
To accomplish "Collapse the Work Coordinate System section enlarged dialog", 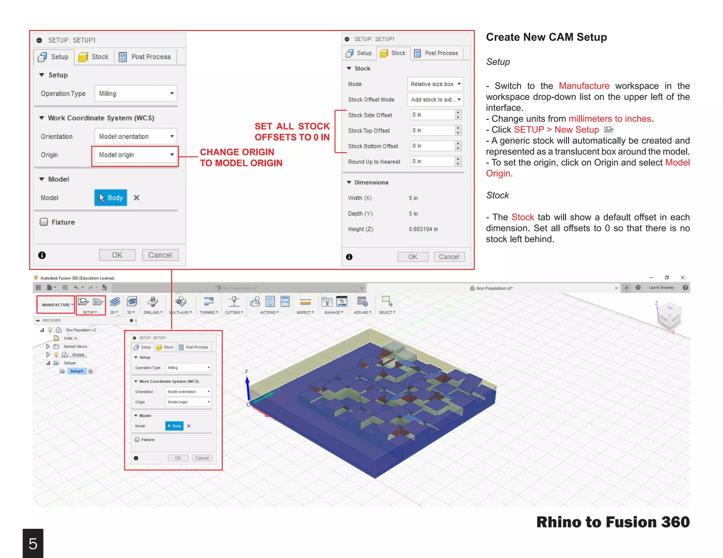I will [42, 118].
